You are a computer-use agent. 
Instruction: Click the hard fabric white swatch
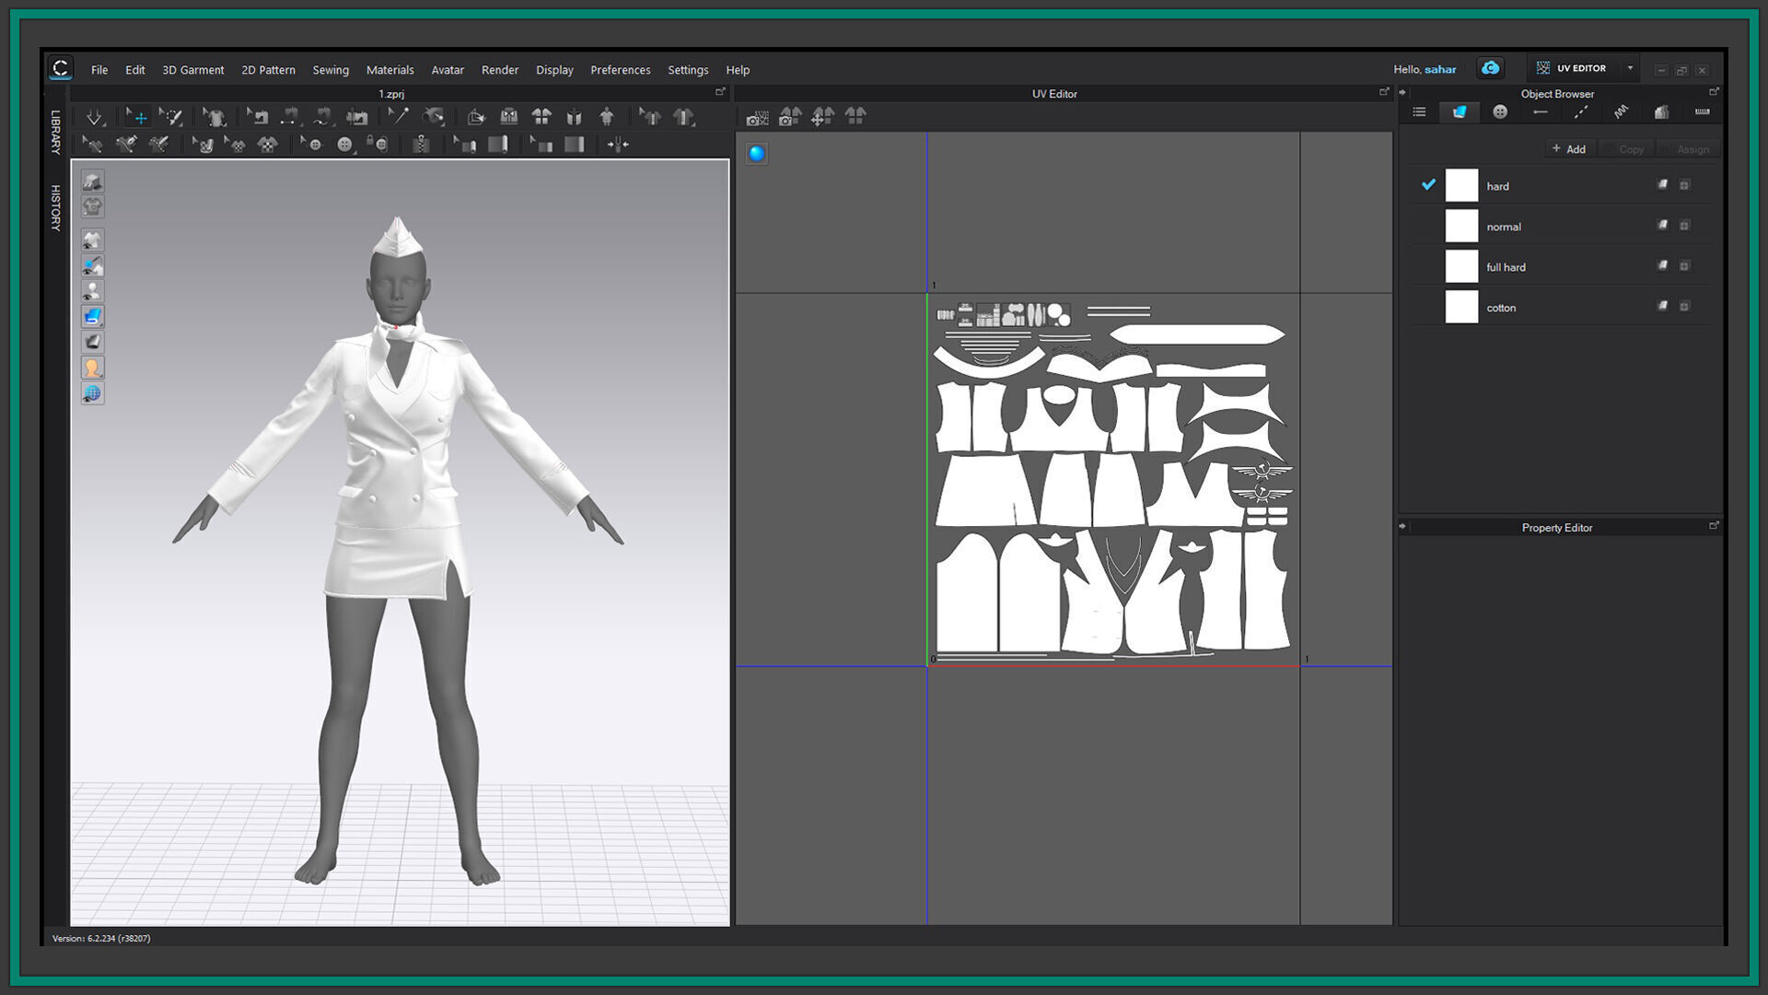1461,185
